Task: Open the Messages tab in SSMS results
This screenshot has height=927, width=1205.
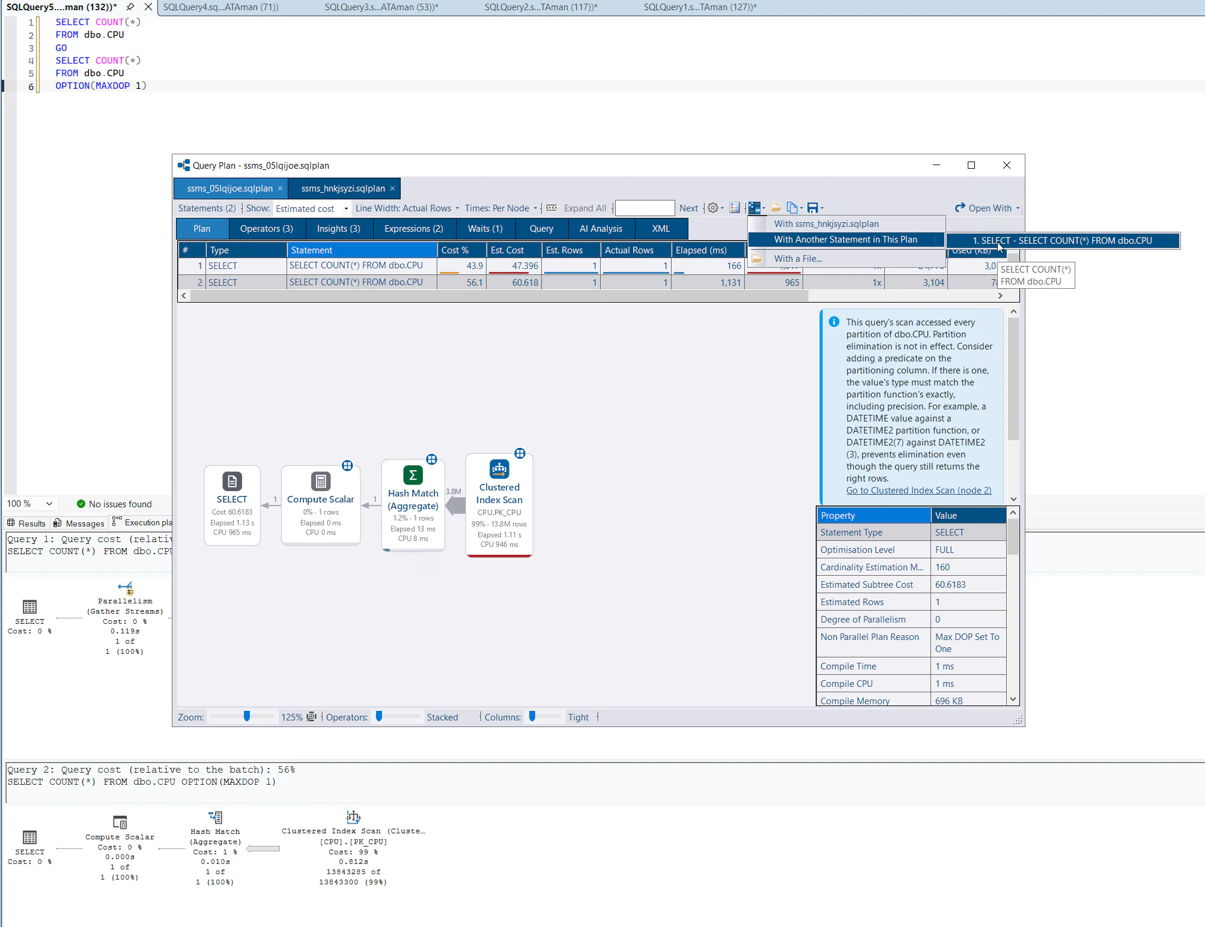Action: (79, 523)
